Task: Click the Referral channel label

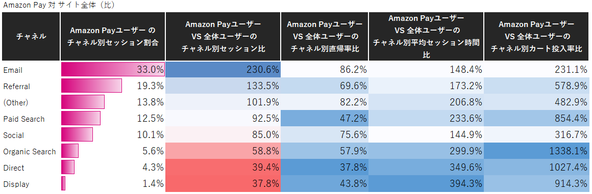Action: (16, 86)
